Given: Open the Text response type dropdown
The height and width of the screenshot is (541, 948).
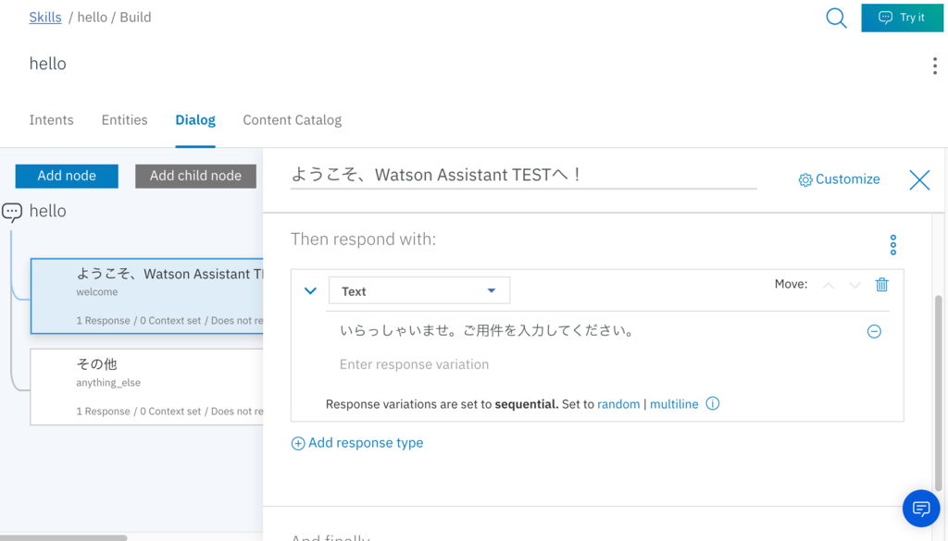Looking at the screenshot, I should point(419,290).
